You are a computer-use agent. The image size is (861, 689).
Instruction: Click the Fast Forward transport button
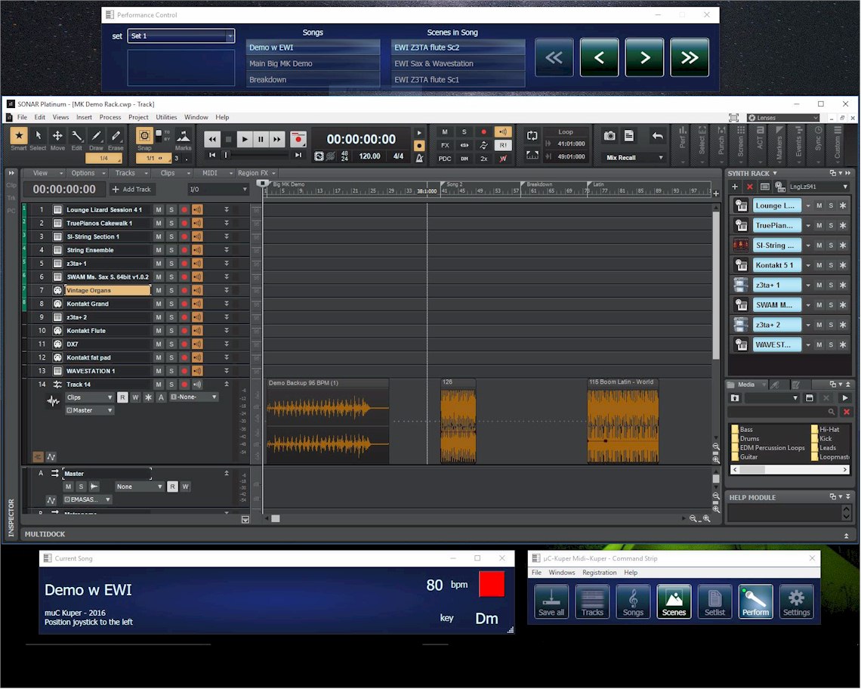click(x=277, y=139)
